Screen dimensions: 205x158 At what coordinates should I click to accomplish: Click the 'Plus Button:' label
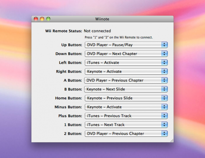coord(70,116)
